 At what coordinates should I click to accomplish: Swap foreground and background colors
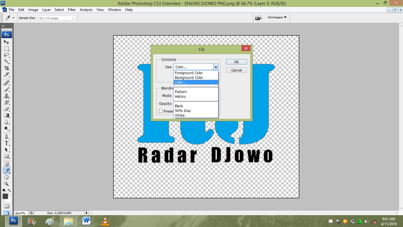click(x=9, y=190)
